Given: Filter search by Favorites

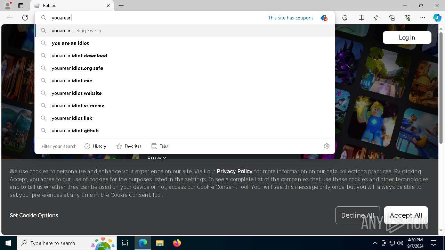Looking at the screenshot, I should pyautogui.click(x=129, y=146).
